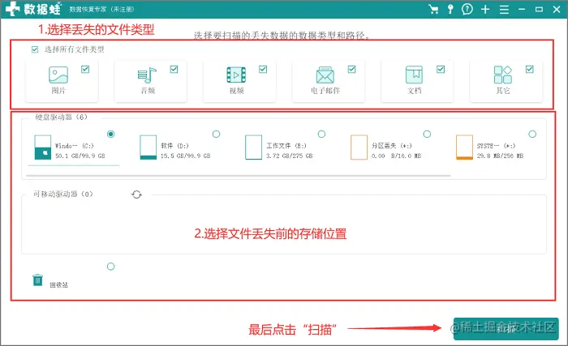Select the 回收站 recycle bin radio button
568x346 pixels.
pyautogui.click(x=111, y=267)
